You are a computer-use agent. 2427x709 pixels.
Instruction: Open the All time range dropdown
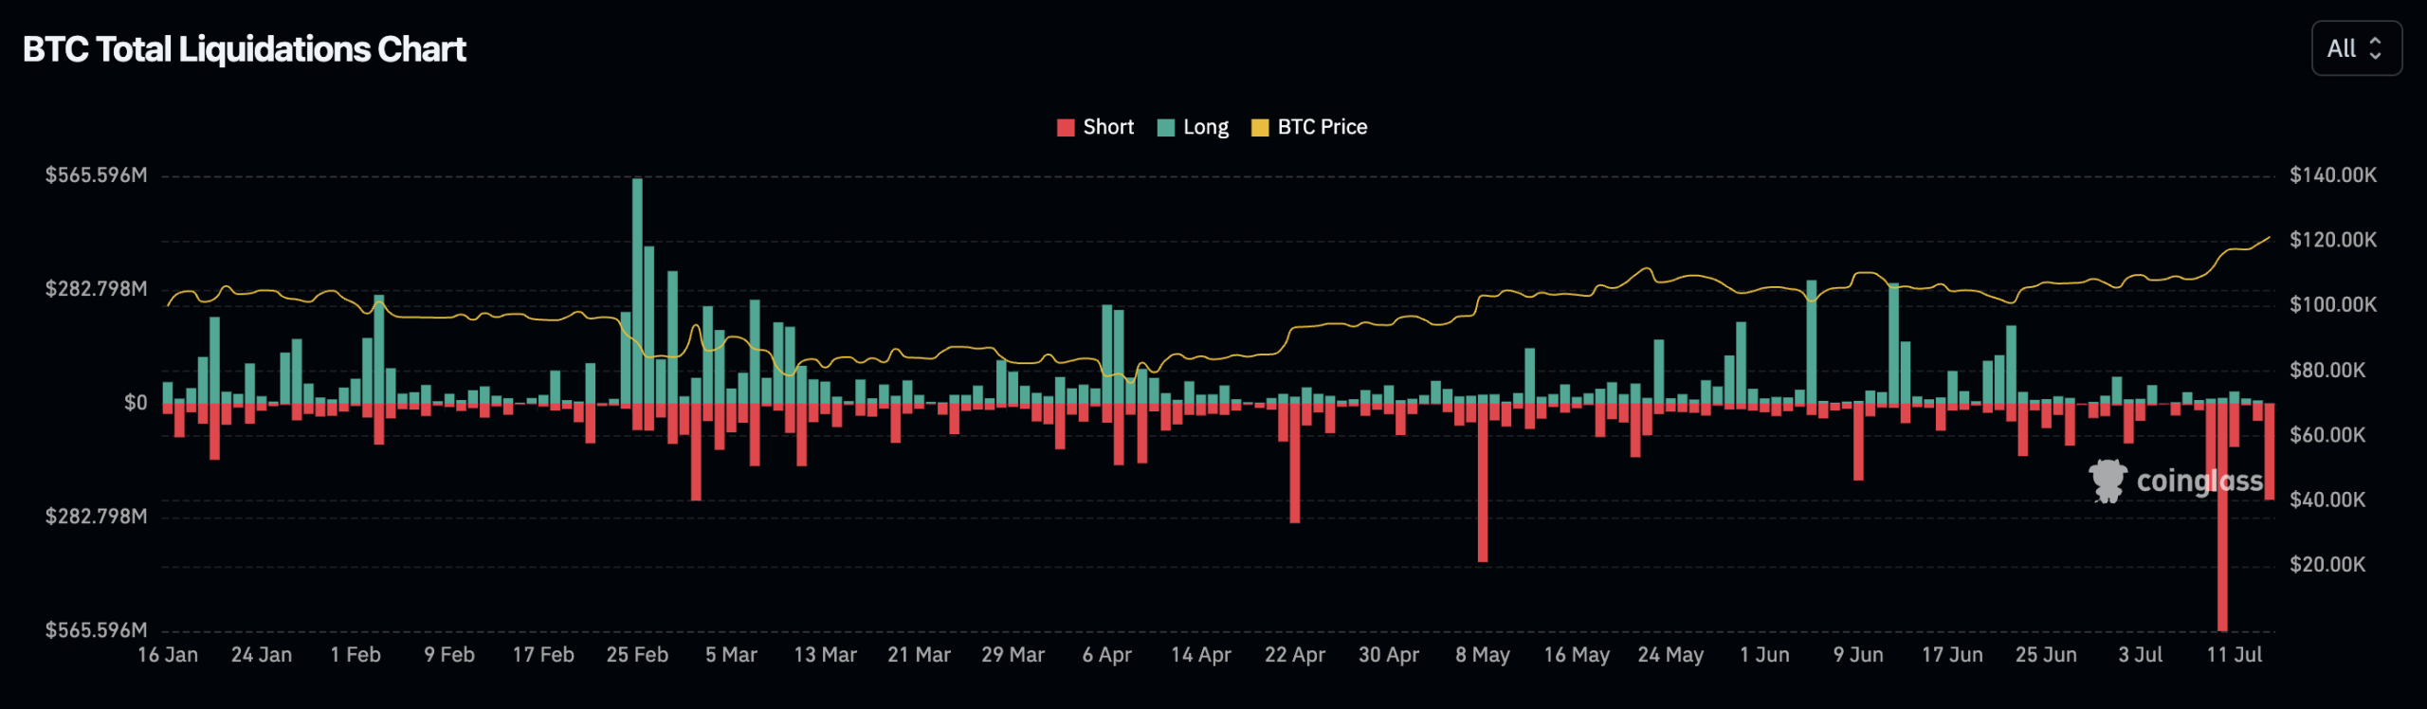[x=2356, y=48]
